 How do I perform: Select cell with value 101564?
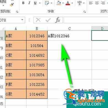tap(37, 45)
